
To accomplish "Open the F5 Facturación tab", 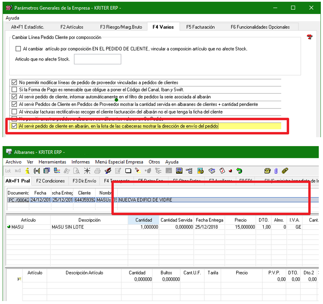I will pos(200,27).
